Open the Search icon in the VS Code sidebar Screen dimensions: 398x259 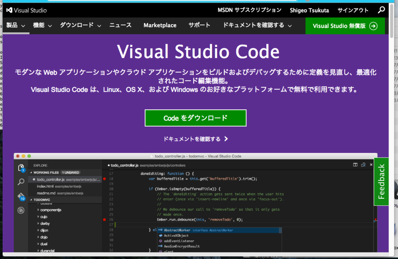21,182
